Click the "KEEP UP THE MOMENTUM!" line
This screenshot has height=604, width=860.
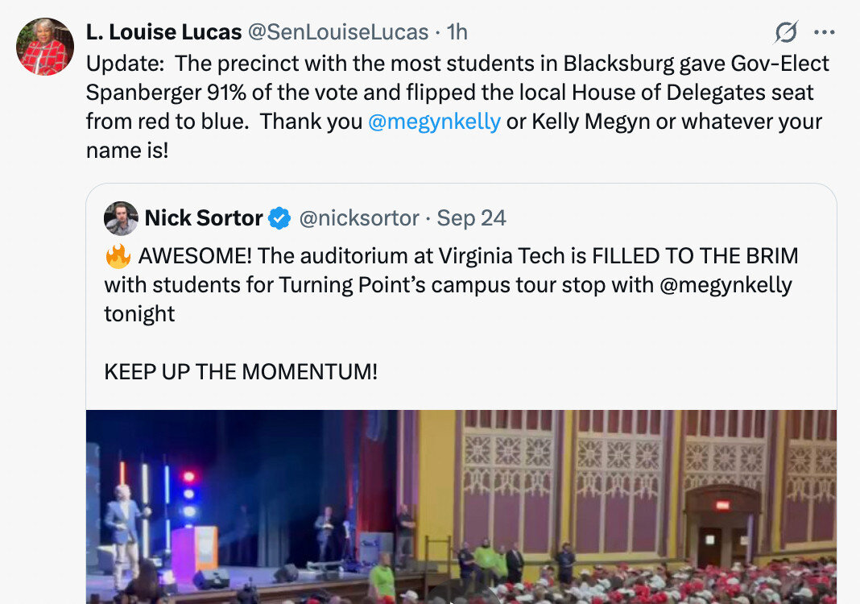pos(241,372)
